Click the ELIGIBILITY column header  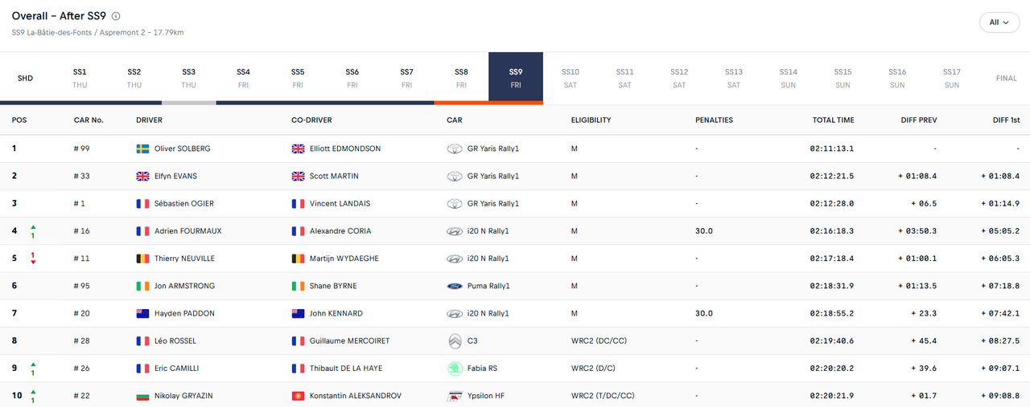point(591,120)
